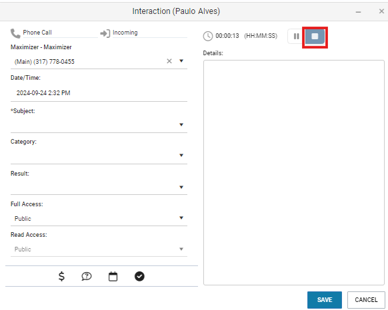Click the clock icon beside duration
Image resolution: width=388 pixels, height=310 pixels.
pos(208,36)
